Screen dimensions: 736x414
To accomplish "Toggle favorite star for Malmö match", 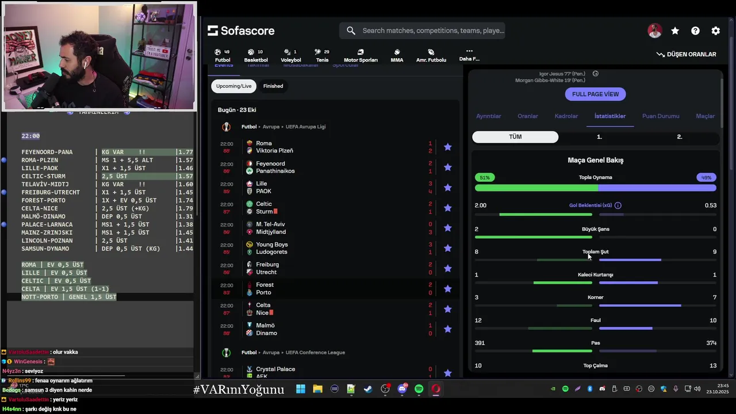I will click(x=447, y=329).
